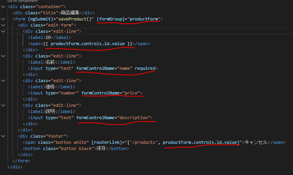Click the closing </form> tag
Image resolution: width=293 pixels, height=175 pixels.
[21, 161]
